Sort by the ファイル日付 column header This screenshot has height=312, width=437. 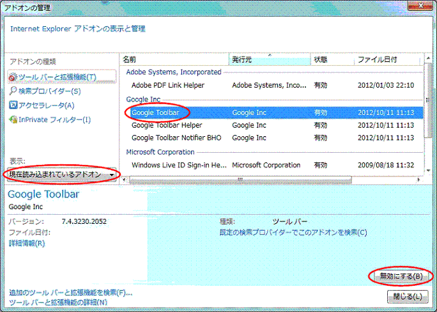[387, 59]
